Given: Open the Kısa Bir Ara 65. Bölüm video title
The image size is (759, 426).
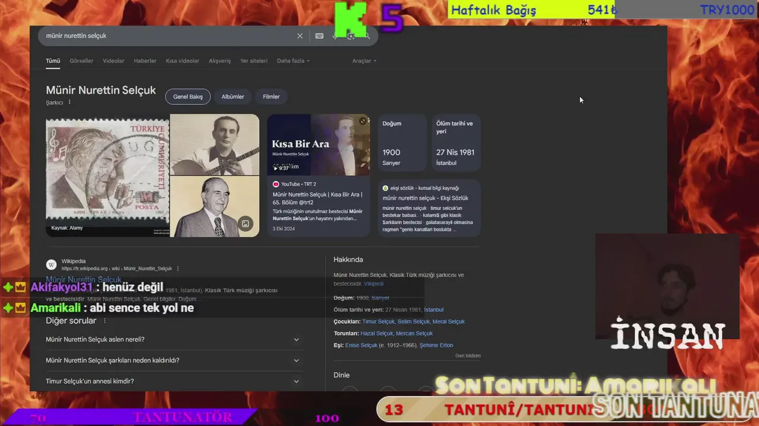Looking at the screenshot, I should click(317, 198).
